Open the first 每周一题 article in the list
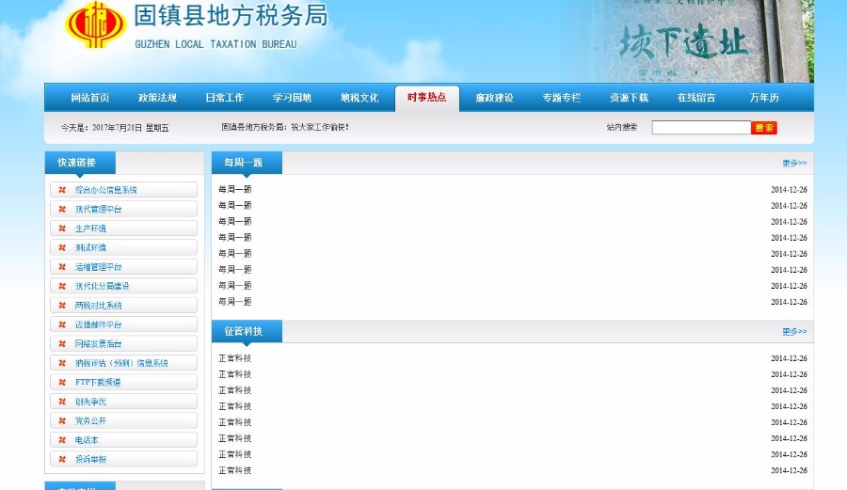847x490 pixels. 235,189
